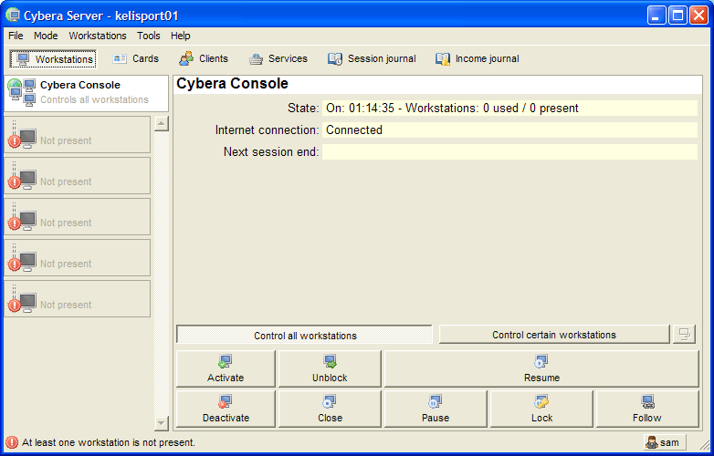Open the Income journal view
This screenshot has height=456, width=714.
[x=478, y=59]
